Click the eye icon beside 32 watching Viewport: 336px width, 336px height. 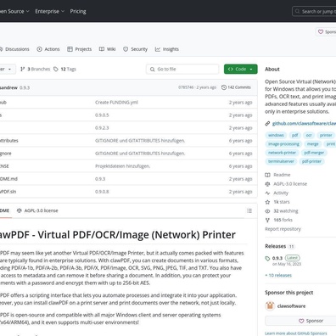tap(267, 211)
